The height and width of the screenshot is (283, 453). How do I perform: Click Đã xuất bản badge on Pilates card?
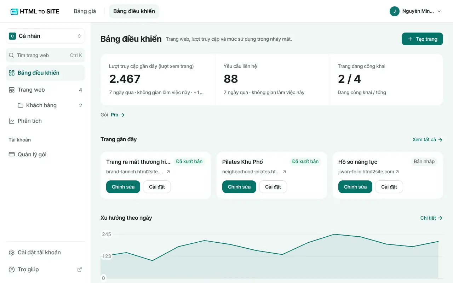[x=305, y=162]
